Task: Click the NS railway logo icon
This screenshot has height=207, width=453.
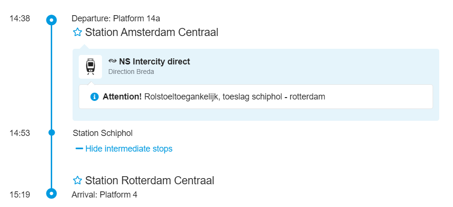Action: [x=112, y=61]
